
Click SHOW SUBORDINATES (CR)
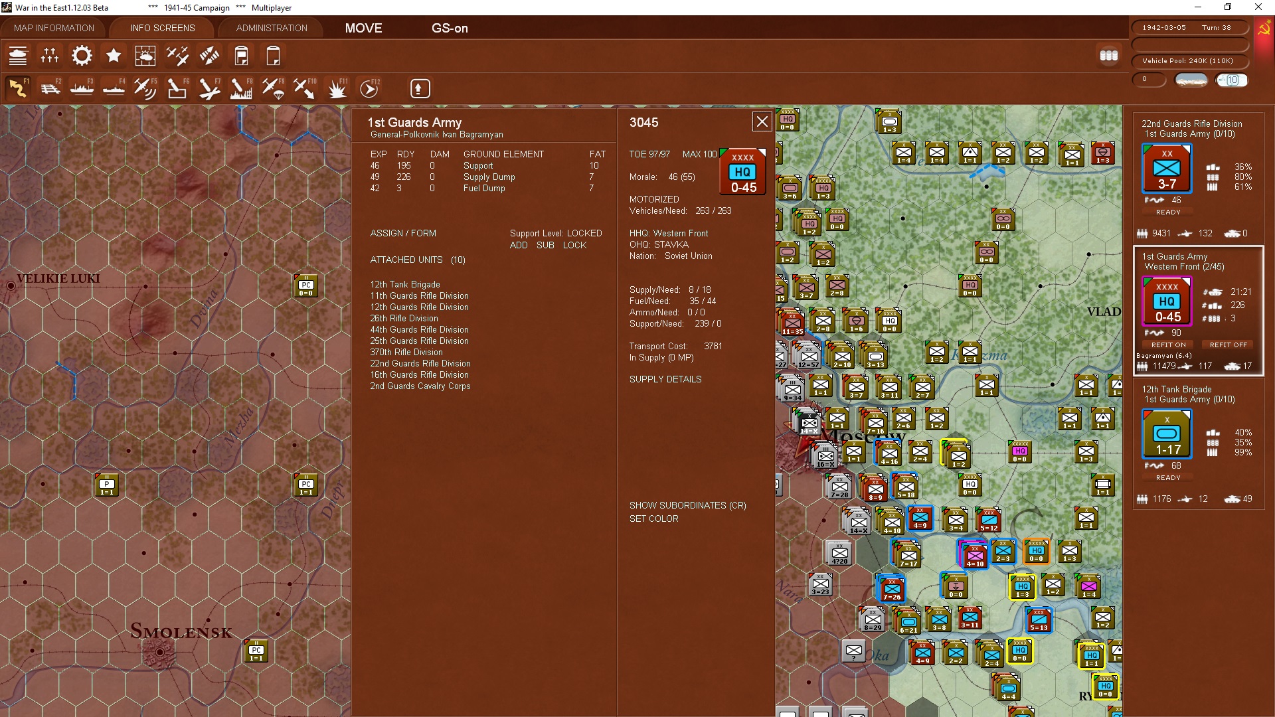688,505
